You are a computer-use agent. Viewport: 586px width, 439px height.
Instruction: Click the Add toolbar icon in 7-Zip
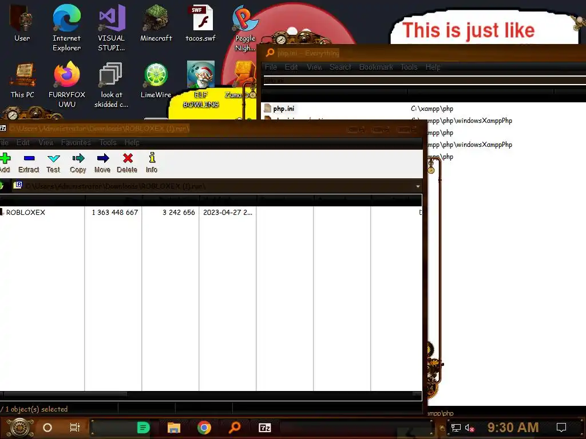pos(5,163)
